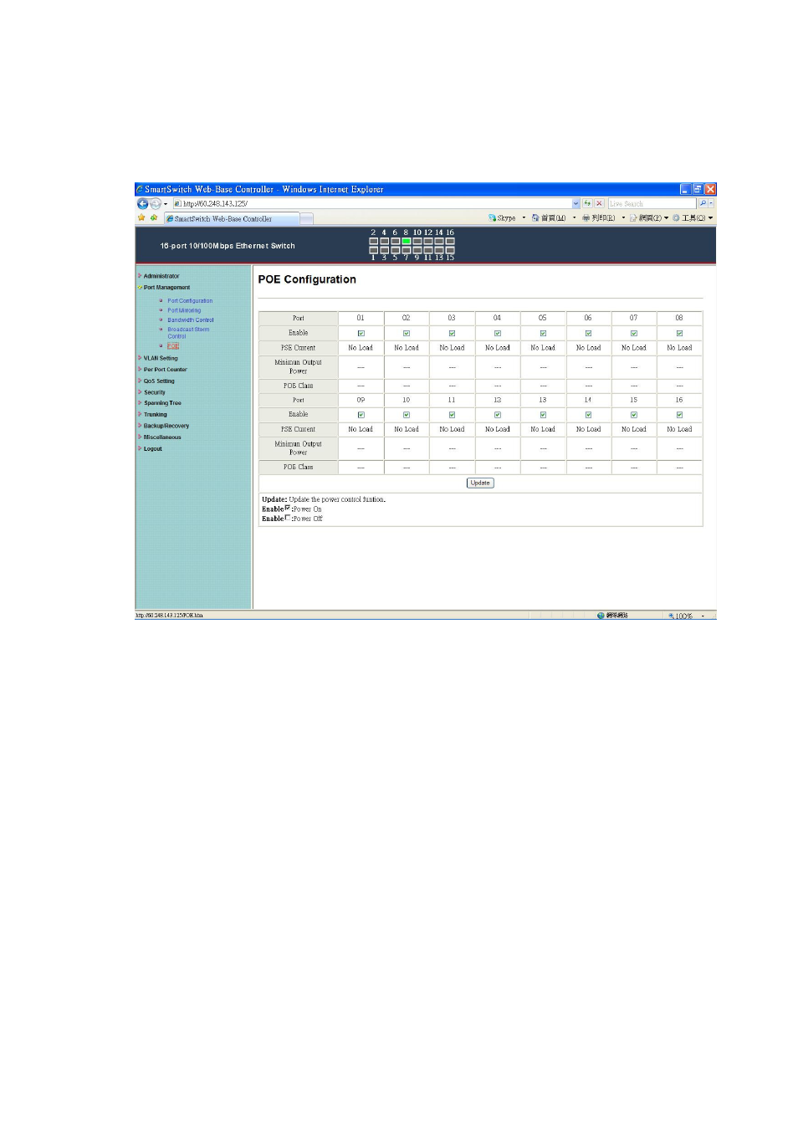Click the search magnifier icon
Viewport: 798px width, 1130px height.
pos(703,203)
